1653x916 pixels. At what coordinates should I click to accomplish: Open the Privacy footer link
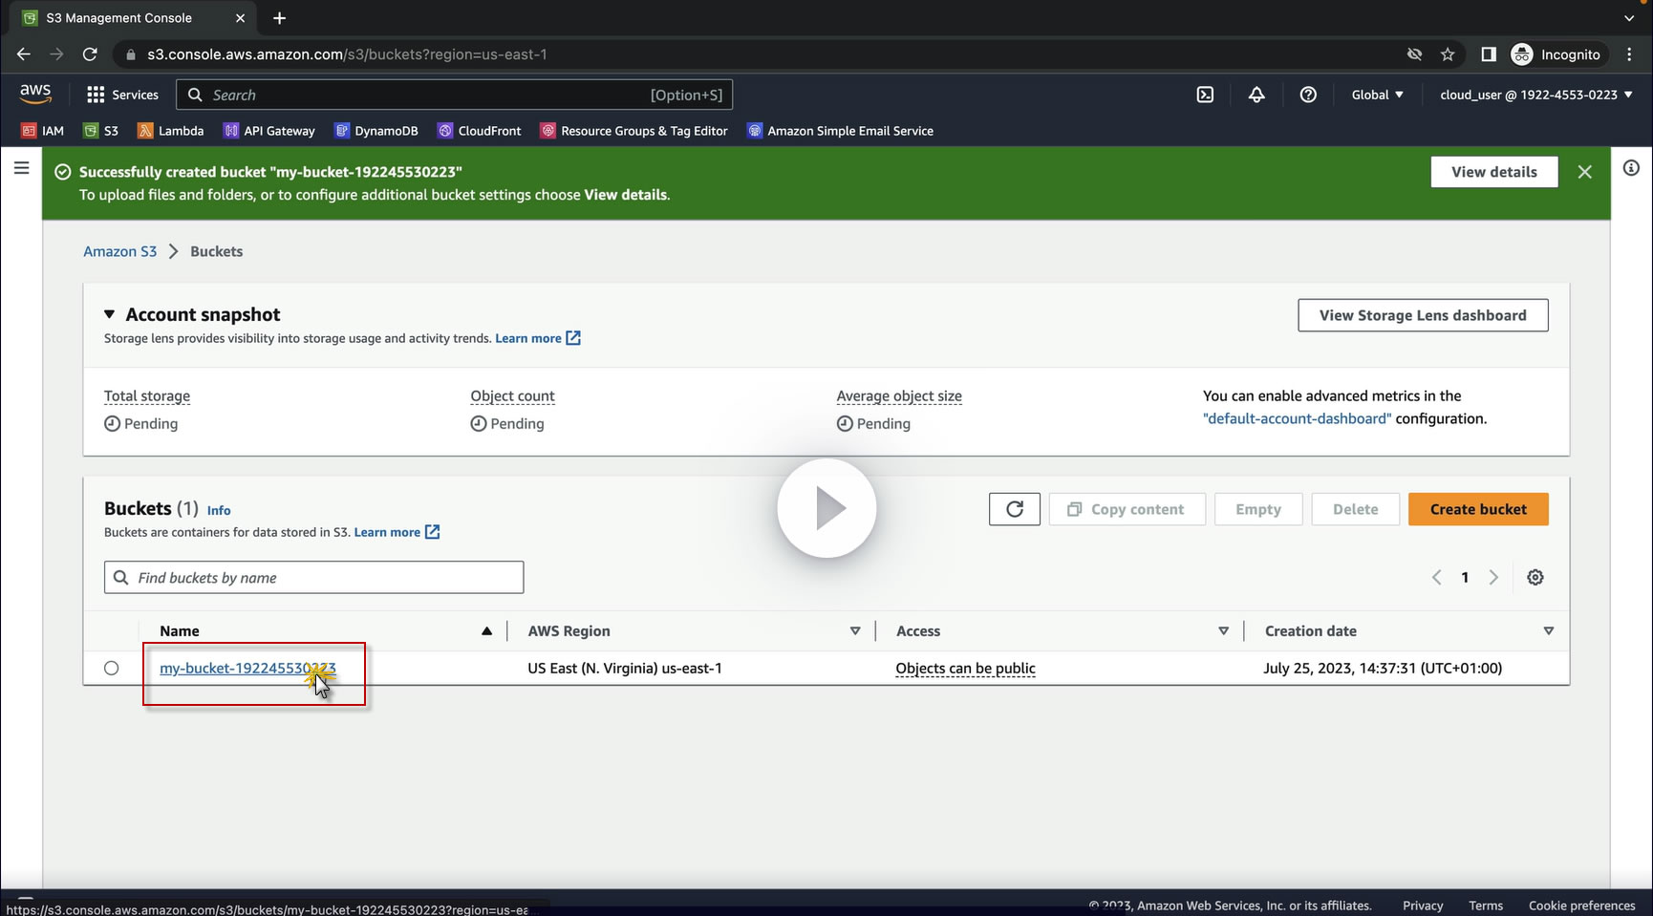1423,905
